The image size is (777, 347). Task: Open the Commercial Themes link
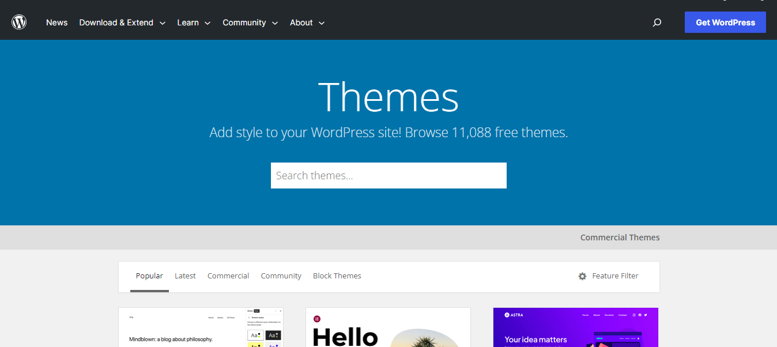point(620,237)
